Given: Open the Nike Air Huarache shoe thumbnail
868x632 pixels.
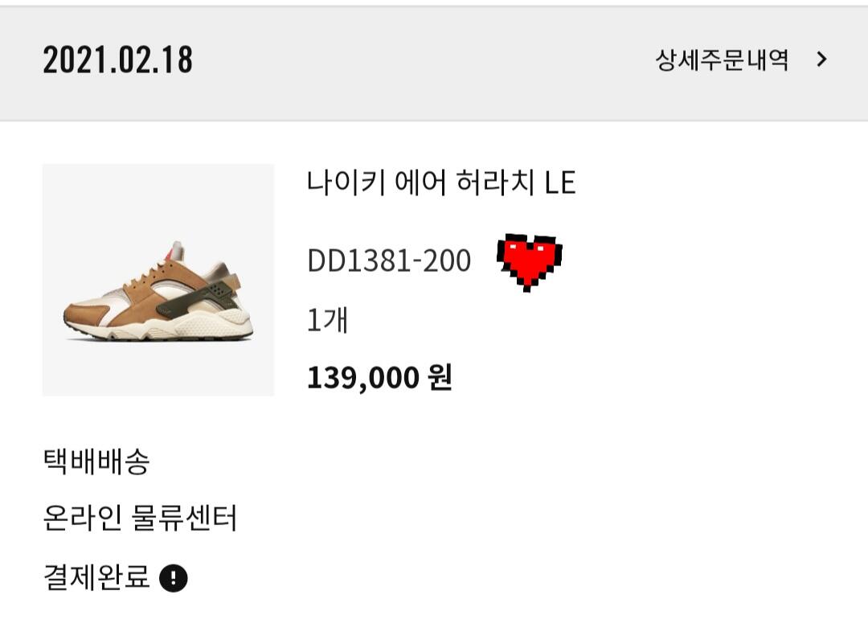Looking at the screenshot, I should (x=158, y=280).
